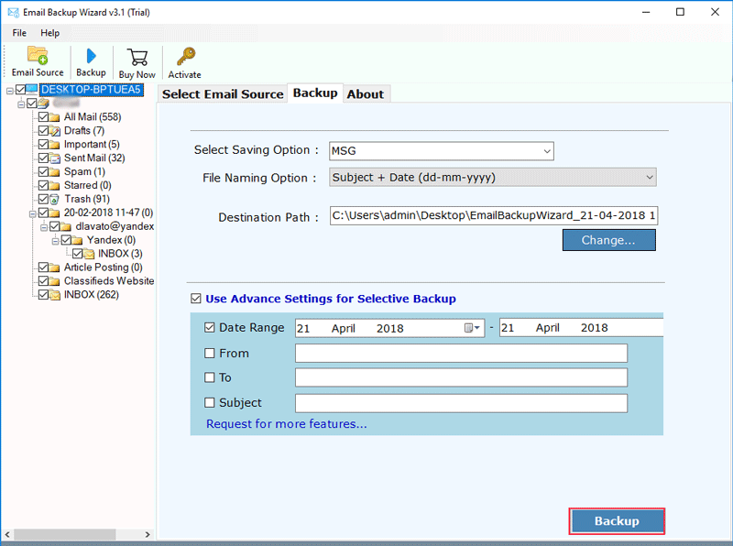Click the Starred folder icon
733x546 pixels.
click(x=54, y=185)
